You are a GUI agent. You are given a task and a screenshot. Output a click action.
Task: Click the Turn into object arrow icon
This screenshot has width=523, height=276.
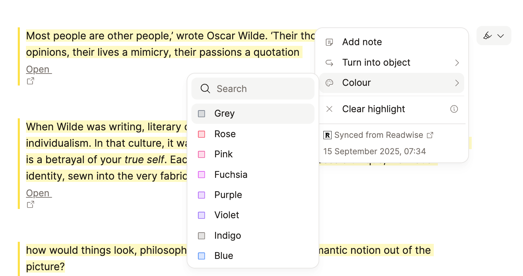click(x=330, y=63)
